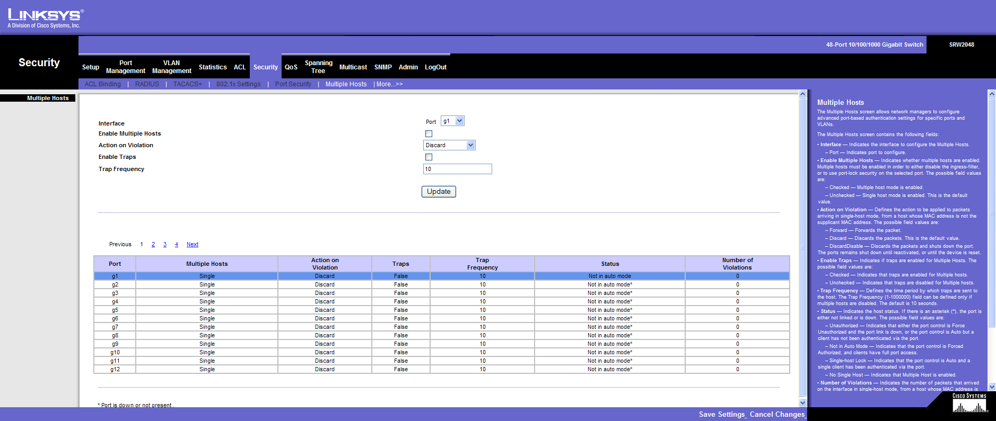
Task: Open the More...>> submenu link
Action: click(x=389, y=84)
